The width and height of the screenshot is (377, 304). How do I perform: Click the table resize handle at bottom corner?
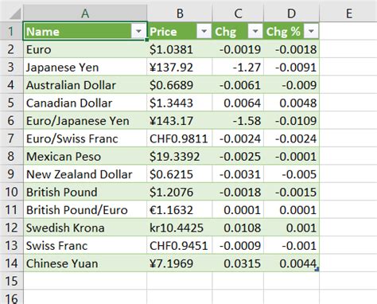317,270
